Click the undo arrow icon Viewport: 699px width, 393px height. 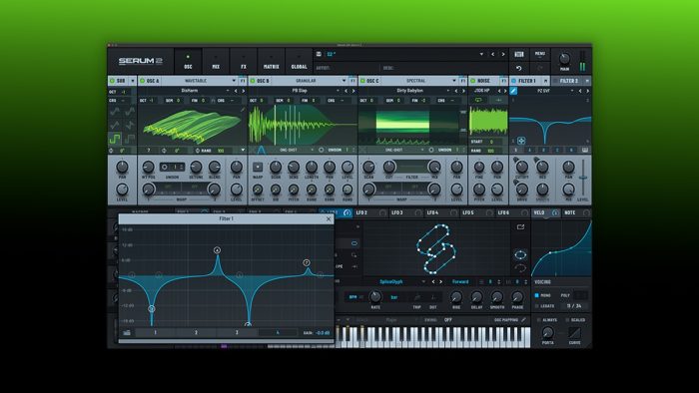click(x=519, y=68)
